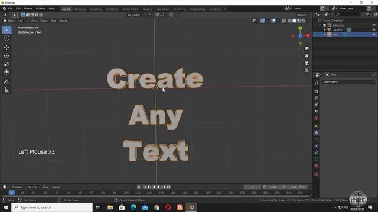This screenshot has height=212, width=378.
Task: Open the Output properties tab icon
Action: click(x=317, y=98)
